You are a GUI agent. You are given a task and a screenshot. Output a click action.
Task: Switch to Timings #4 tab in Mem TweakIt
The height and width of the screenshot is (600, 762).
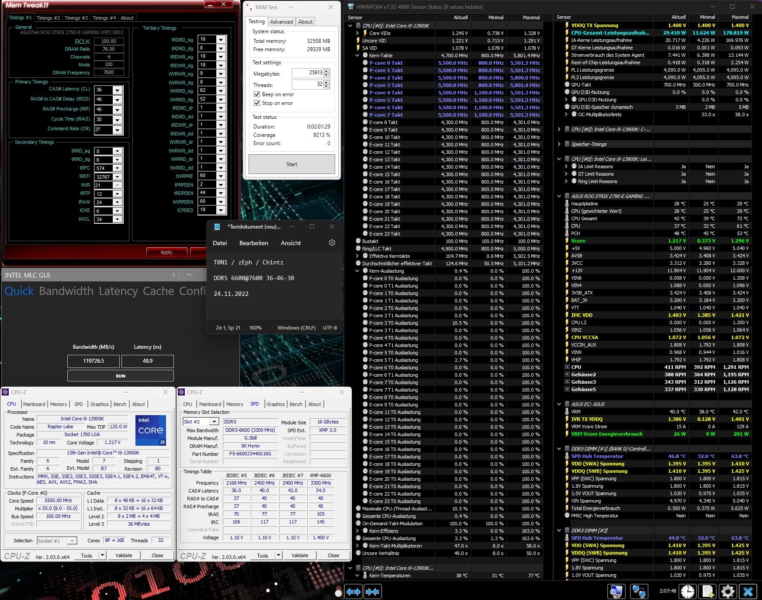(x=104, y=18)
